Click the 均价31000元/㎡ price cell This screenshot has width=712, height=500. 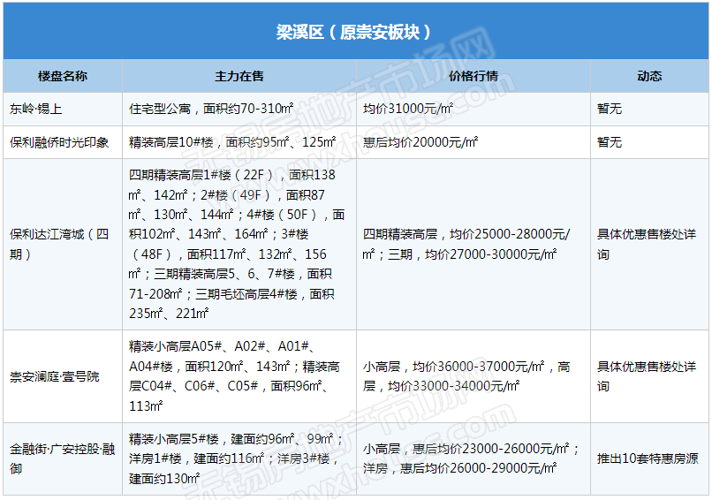[408, 110]
